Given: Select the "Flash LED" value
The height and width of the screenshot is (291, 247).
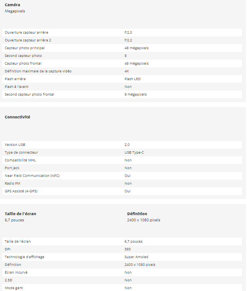Looking at the screenshot, I should (132, 79).
